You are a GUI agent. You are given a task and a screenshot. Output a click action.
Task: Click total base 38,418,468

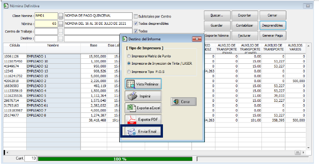[98, 120]
